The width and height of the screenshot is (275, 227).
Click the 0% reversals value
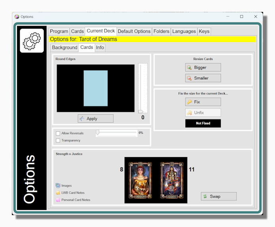tap(141, 133)
